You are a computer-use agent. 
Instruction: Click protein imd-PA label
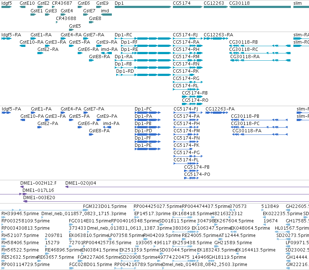pyautogui.click(x=111, y=124)
